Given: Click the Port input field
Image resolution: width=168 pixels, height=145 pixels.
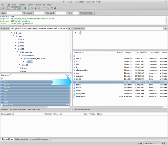Looking at the screenshot, I should (x=76, y=13).
